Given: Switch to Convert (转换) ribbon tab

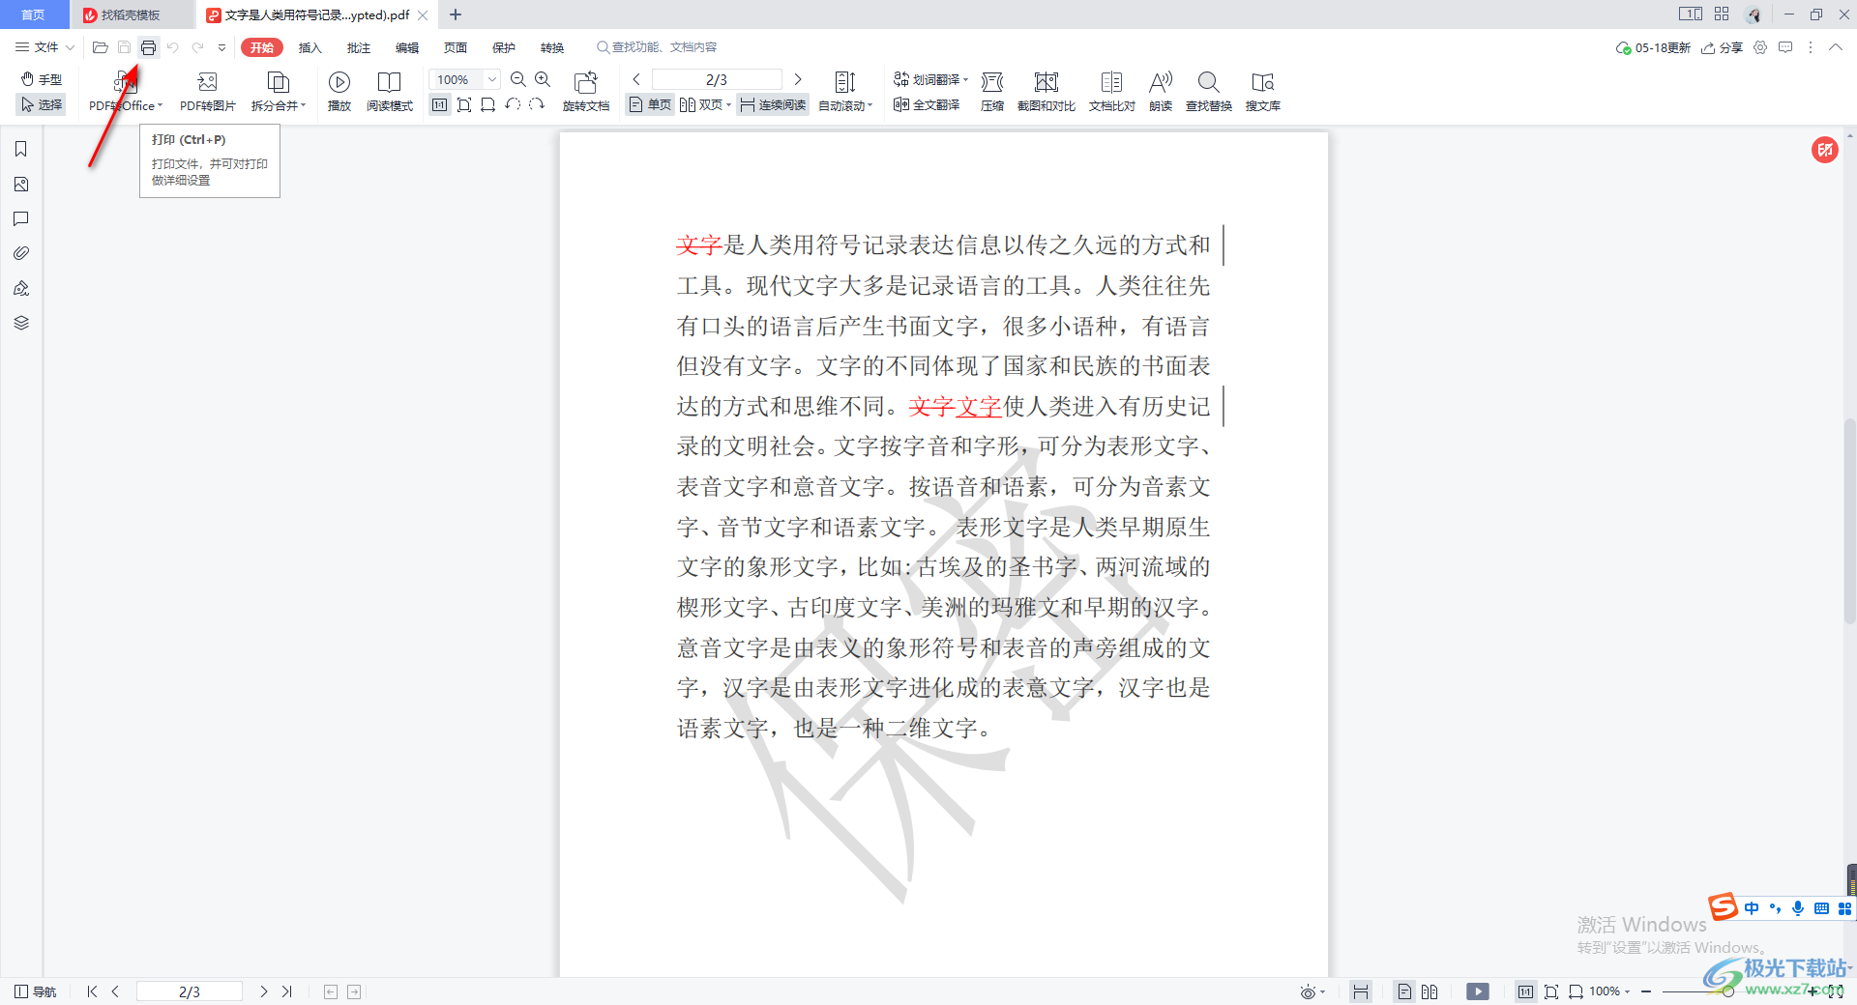Looking at the screenshot, I should pyautogui.click(x=552, y=47).
